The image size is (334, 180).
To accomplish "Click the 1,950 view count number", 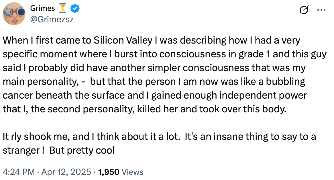I will pyautogui.click(x=109, y=172).
